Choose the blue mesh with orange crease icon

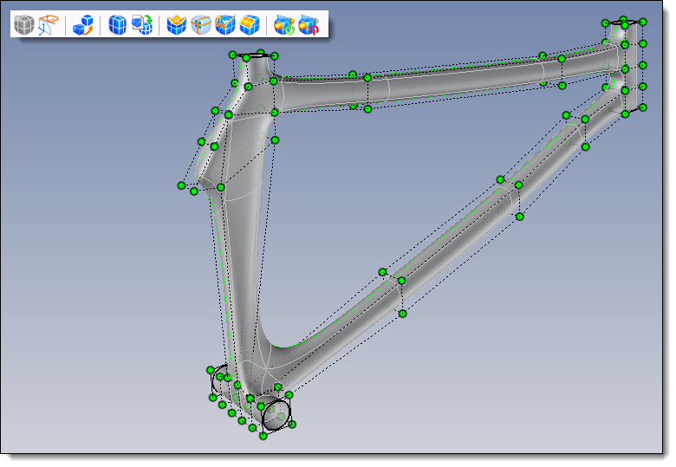[176, 24]
